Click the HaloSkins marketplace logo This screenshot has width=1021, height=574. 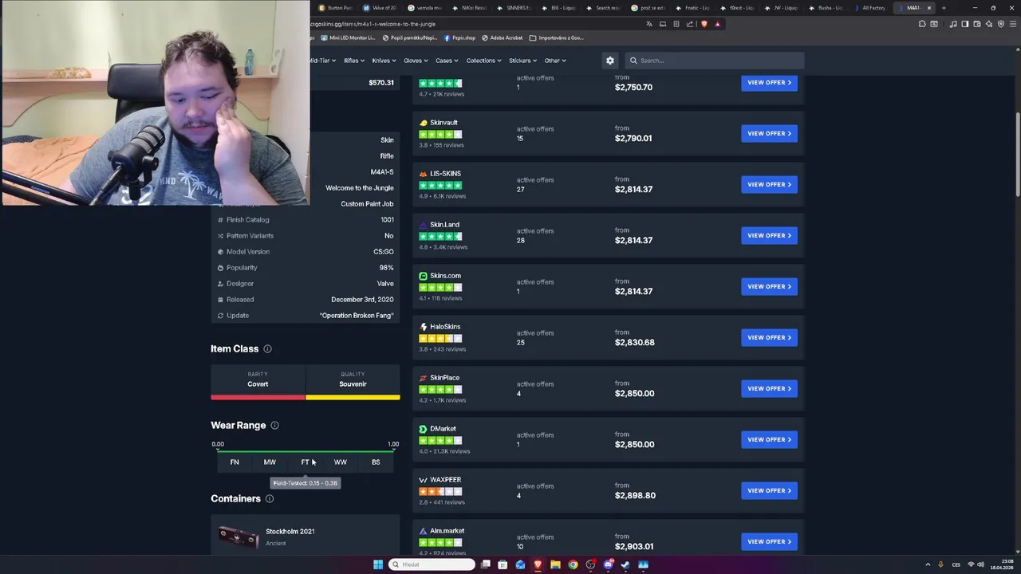point(423,327)
